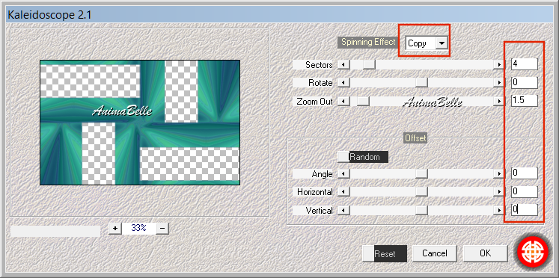The image size is (559, 278).
Task: Click Vertical slider left arrow
Action: pyautogui.click(x=343, y=211)
